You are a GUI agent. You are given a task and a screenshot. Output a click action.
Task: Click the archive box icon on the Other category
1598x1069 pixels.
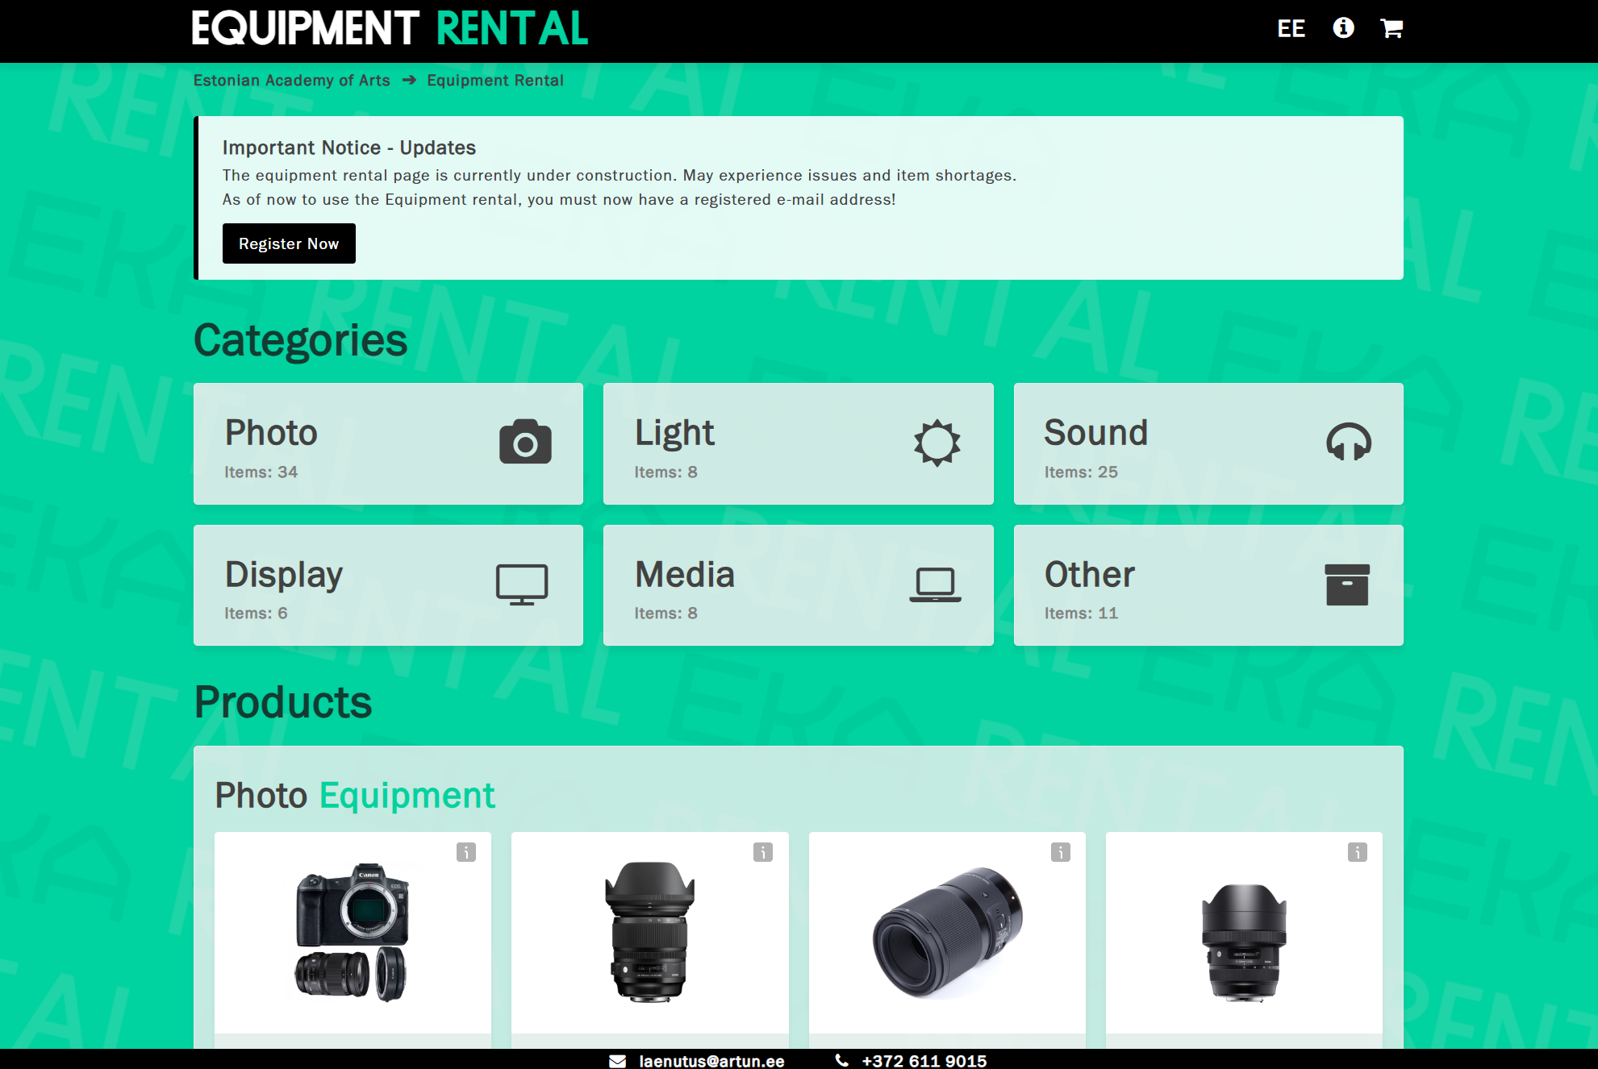tap(1346, 584)
